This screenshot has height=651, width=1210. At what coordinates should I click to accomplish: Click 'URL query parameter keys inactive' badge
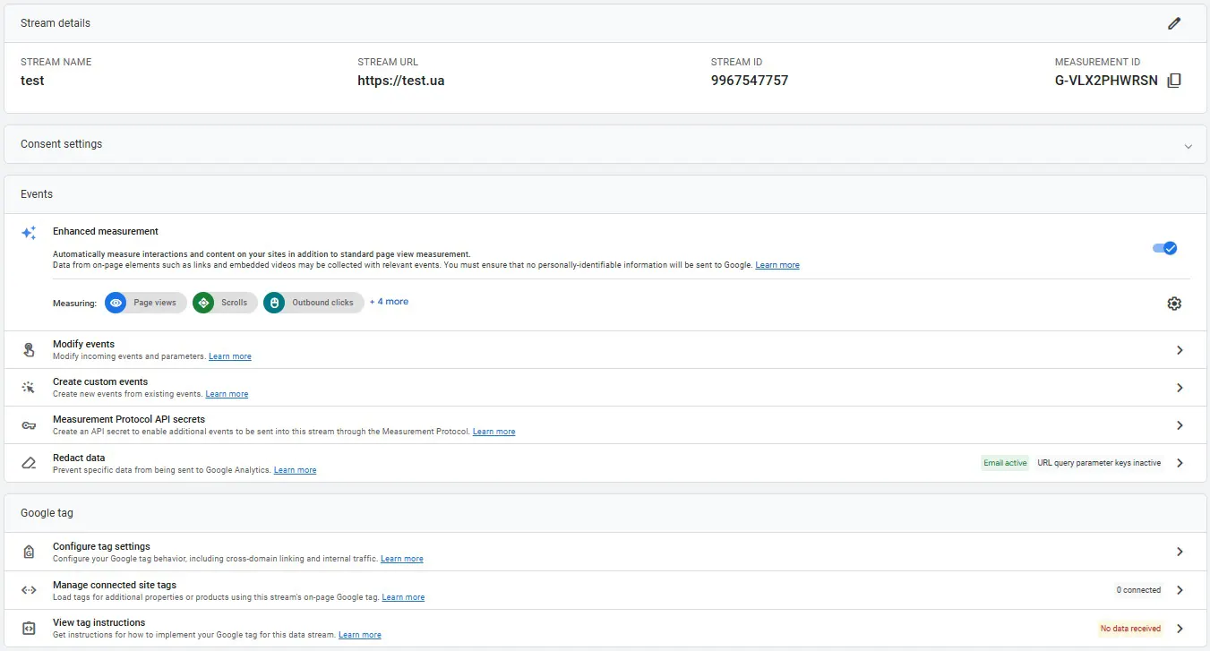1099,463
